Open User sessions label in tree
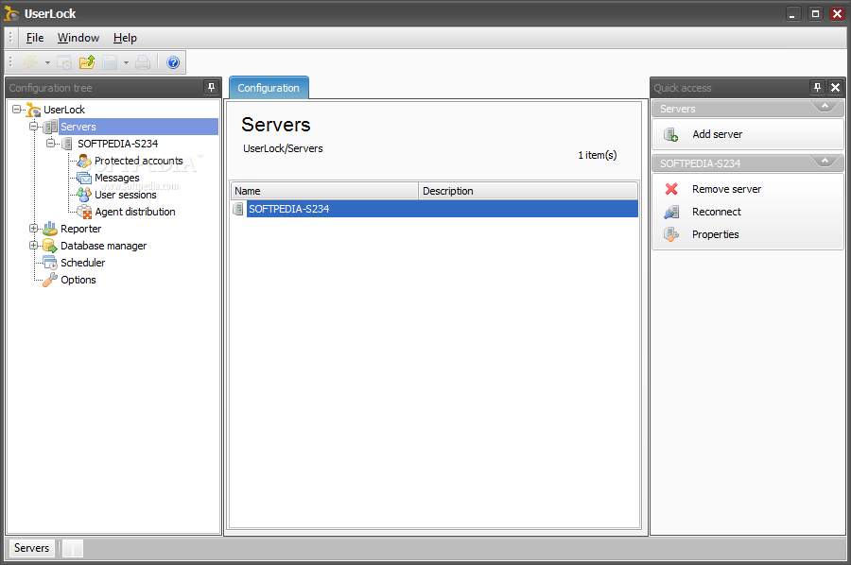 click(x=126, y=195)
